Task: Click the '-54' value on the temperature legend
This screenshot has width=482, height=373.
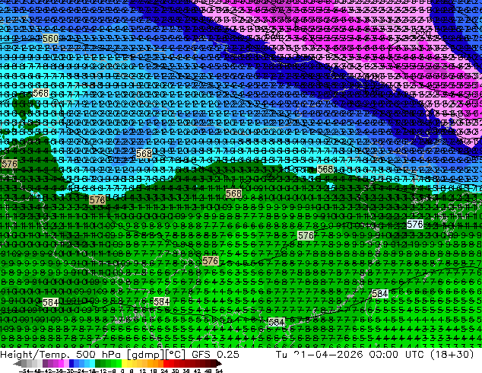Action: pyautogui.click(x=24, y=371)
